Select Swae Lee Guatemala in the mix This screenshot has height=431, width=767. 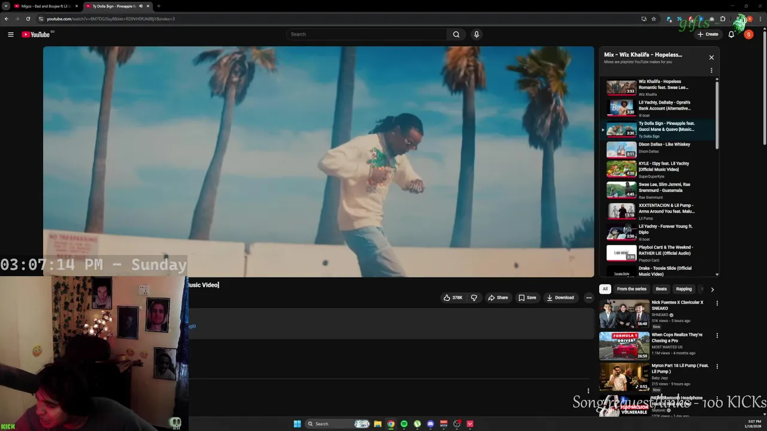point(658,190)
